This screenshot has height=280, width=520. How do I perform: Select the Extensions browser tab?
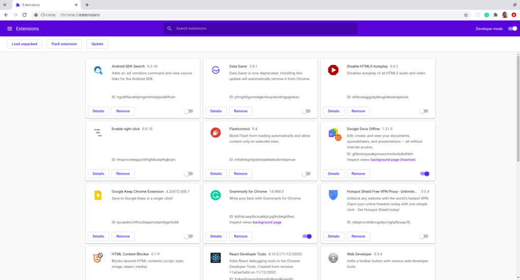[45, 5]
